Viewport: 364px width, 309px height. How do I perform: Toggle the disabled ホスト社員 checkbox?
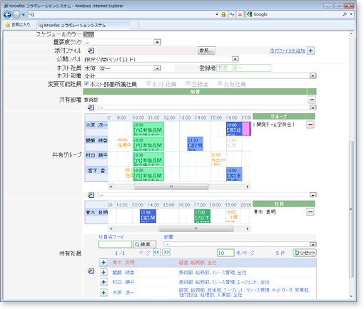tap(148, 83)
